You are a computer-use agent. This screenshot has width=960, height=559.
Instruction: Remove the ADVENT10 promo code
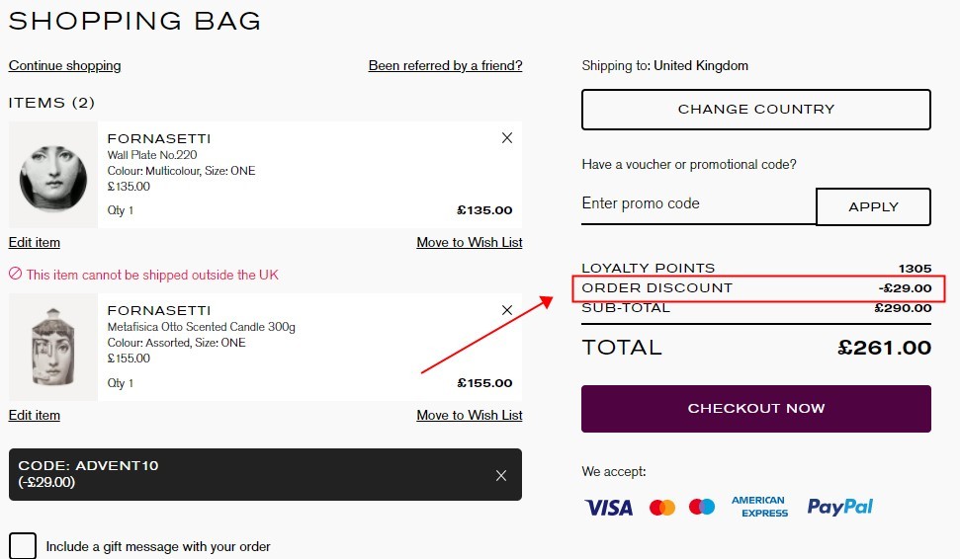pyautogui.click(x=501, y=475)
